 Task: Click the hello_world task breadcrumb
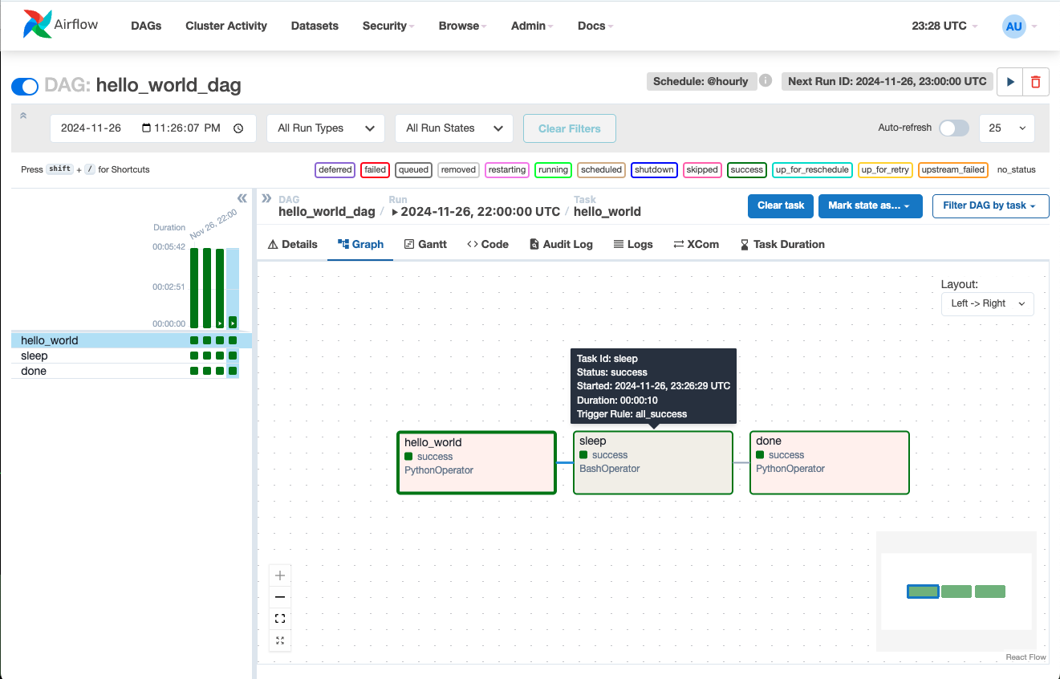[x=607, y=212]
